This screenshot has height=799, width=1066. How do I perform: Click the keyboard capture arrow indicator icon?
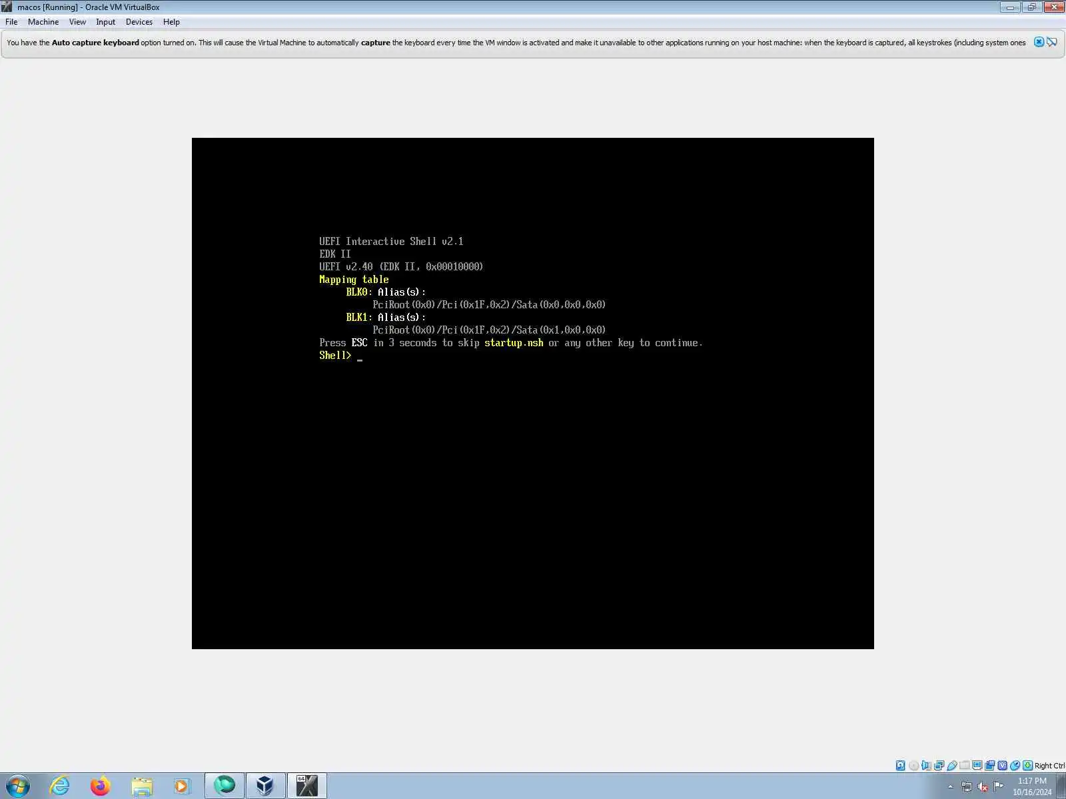point(1028,766)
